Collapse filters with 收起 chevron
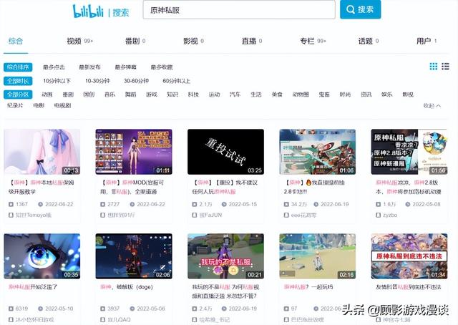Viewport: 458px width, 325px height. coord(432,105)
